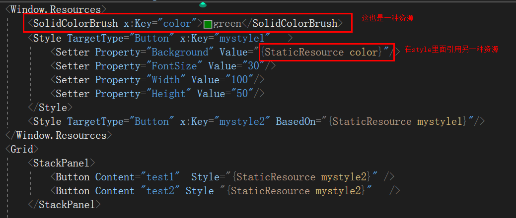Click the {StaticResource color} binding
Viewport: 516px width, 218px height.
322,52
